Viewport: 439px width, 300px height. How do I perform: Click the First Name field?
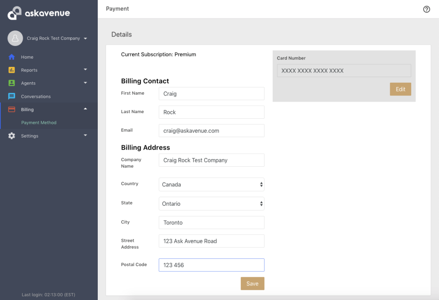coord(211,93)
